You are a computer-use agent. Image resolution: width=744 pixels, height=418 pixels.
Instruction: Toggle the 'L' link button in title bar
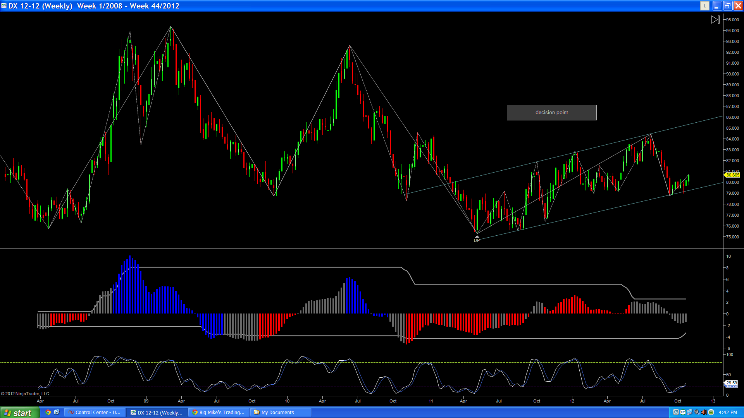click(x=704, y=6)
